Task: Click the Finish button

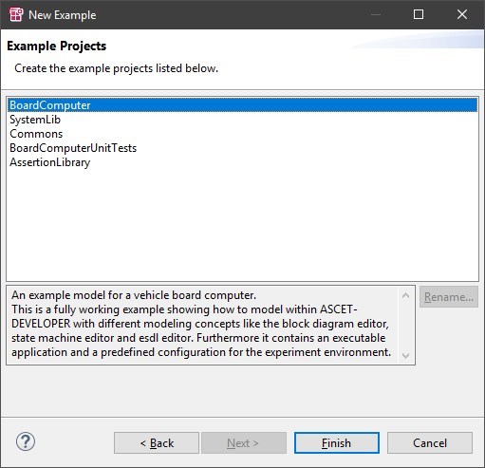Action: 337,443
